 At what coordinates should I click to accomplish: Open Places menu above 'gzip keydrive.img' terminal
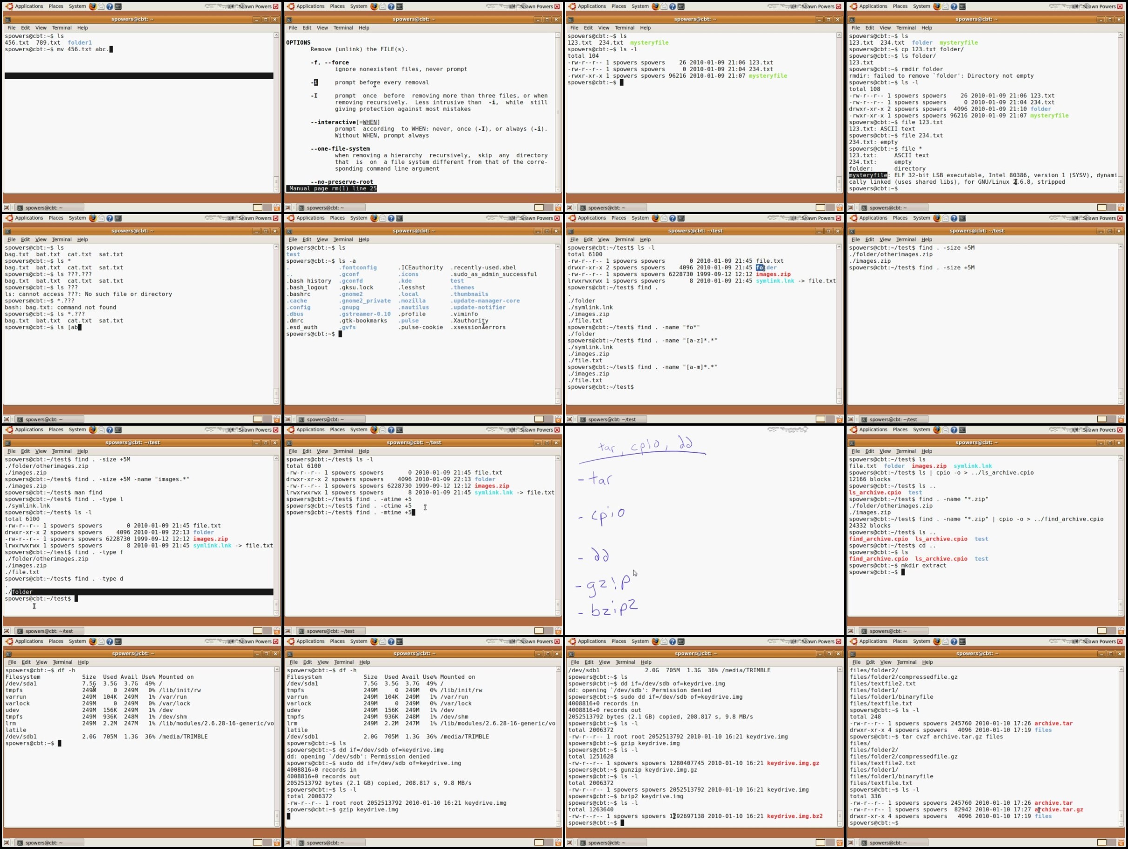pyautogui.click(x=337, y=642)
